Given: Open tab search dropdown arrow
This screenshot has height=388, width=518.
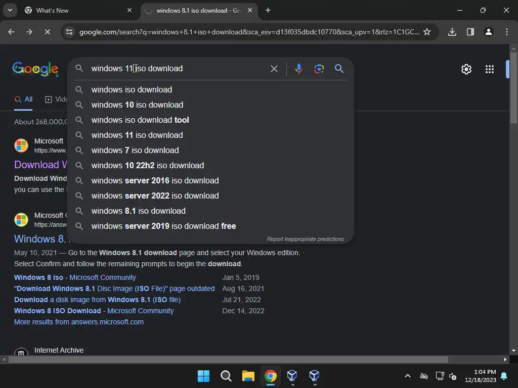Looking at the screenshot, I should [10, 10].
